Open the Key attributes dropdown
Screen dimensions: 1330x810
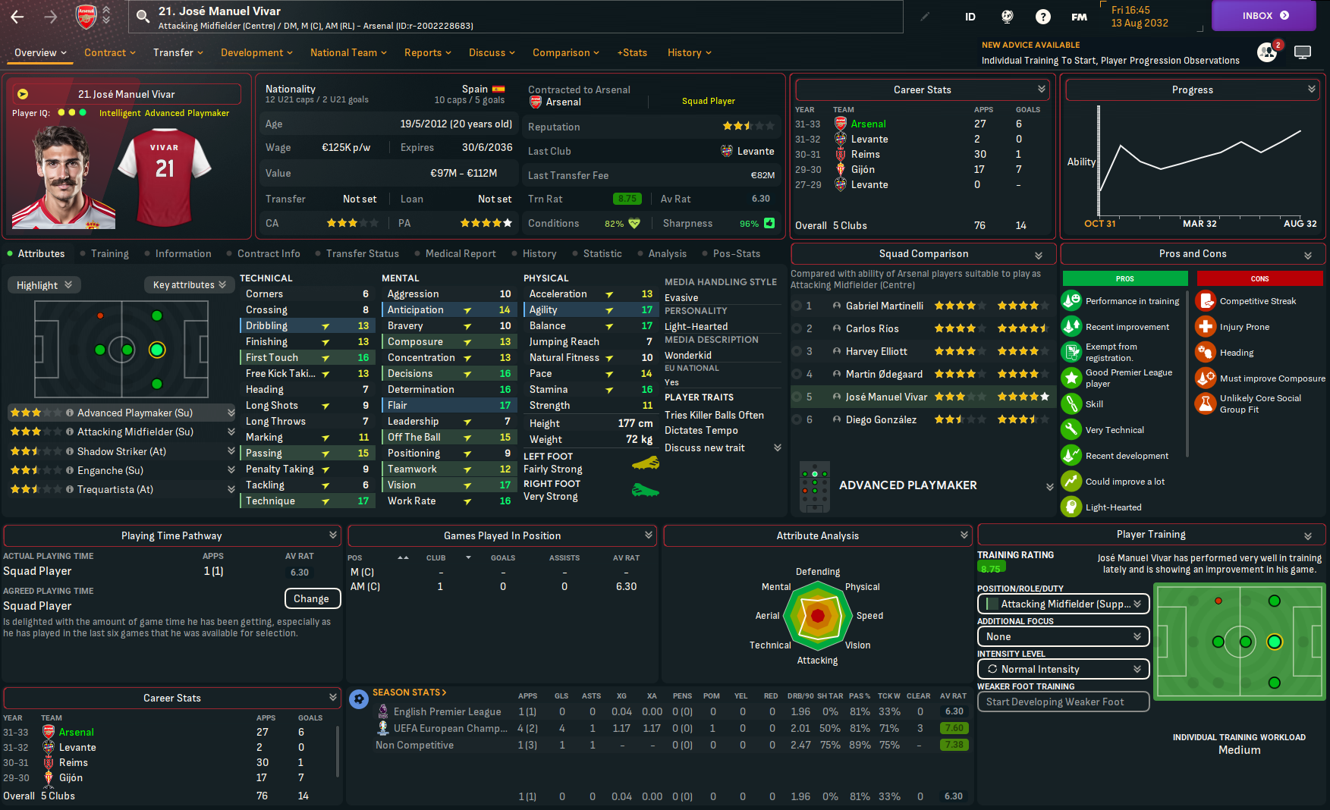pos(189,285)
